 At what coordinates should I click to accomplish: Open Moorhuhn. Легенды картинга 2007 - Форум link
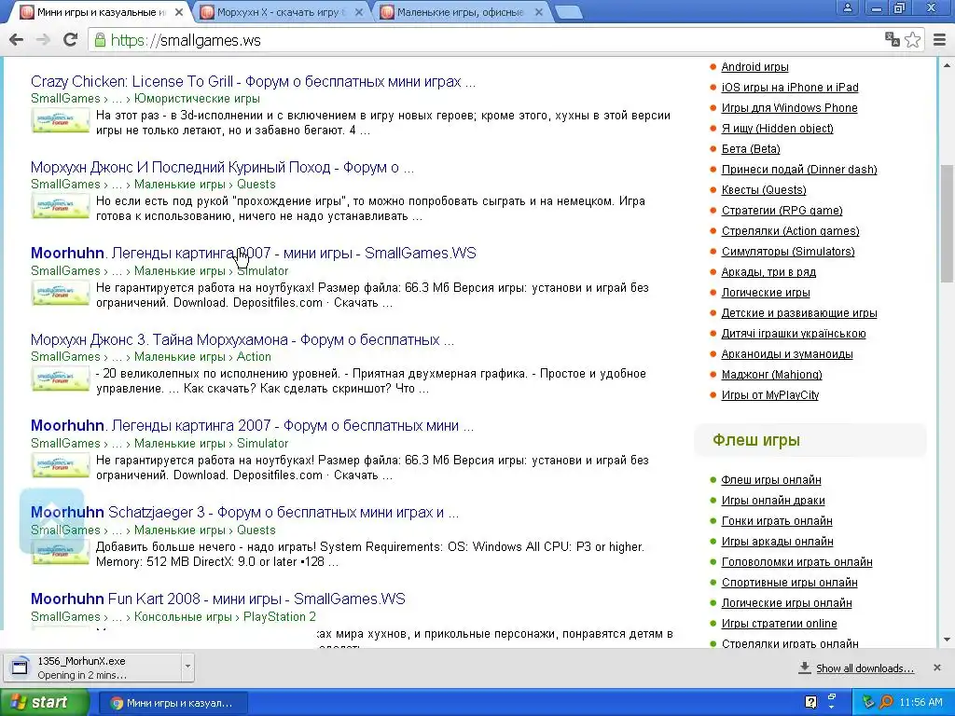252,425
